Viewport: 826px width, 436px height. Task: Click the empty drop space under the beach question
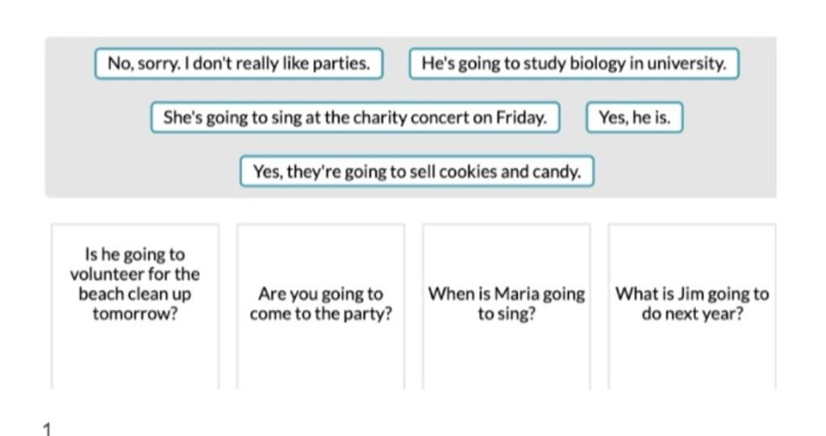pos(135,358)
